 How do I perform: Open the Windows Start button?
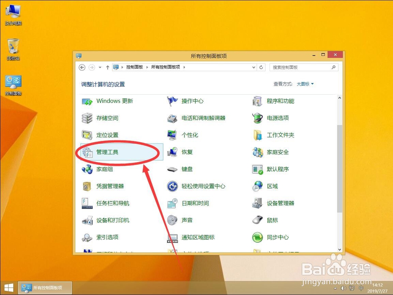[x=9, y=288]
